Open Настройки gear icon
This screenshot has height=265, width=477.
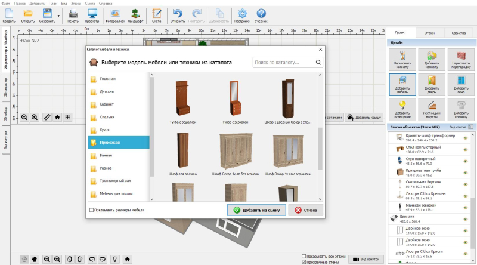point(242,14)
